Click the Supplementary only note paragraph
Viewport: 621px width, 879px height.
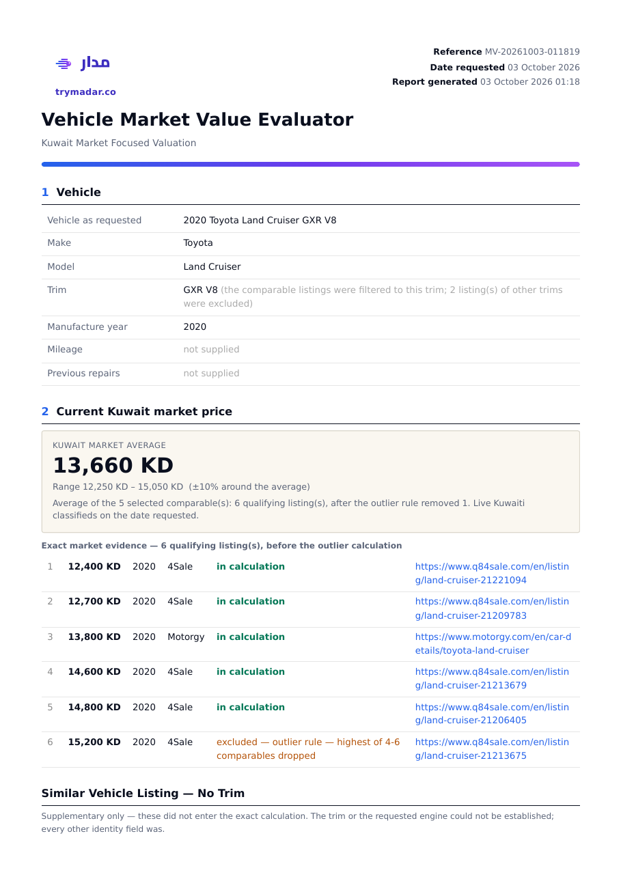298,823
